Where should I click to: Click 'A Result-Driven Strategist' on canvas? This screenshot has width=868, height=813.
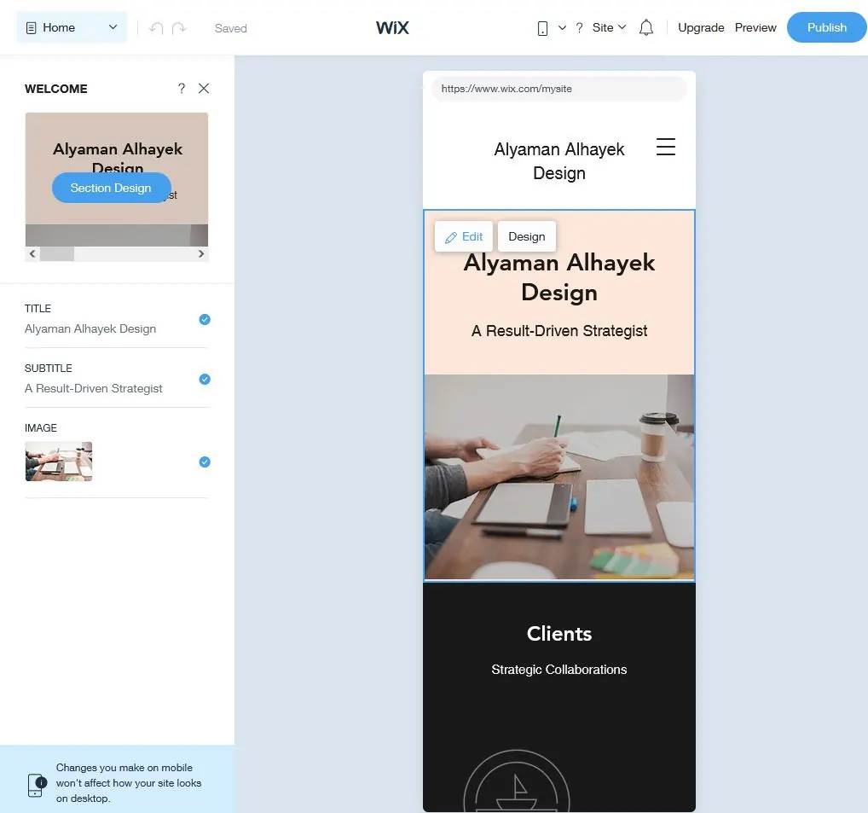click(559, 331)
